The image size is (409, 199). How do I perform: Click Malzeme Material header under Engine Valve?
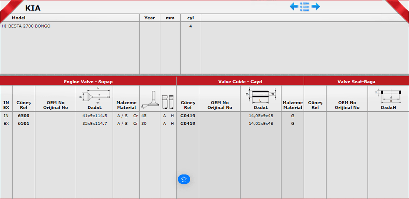pyautogui.click(x=126, y=105)
